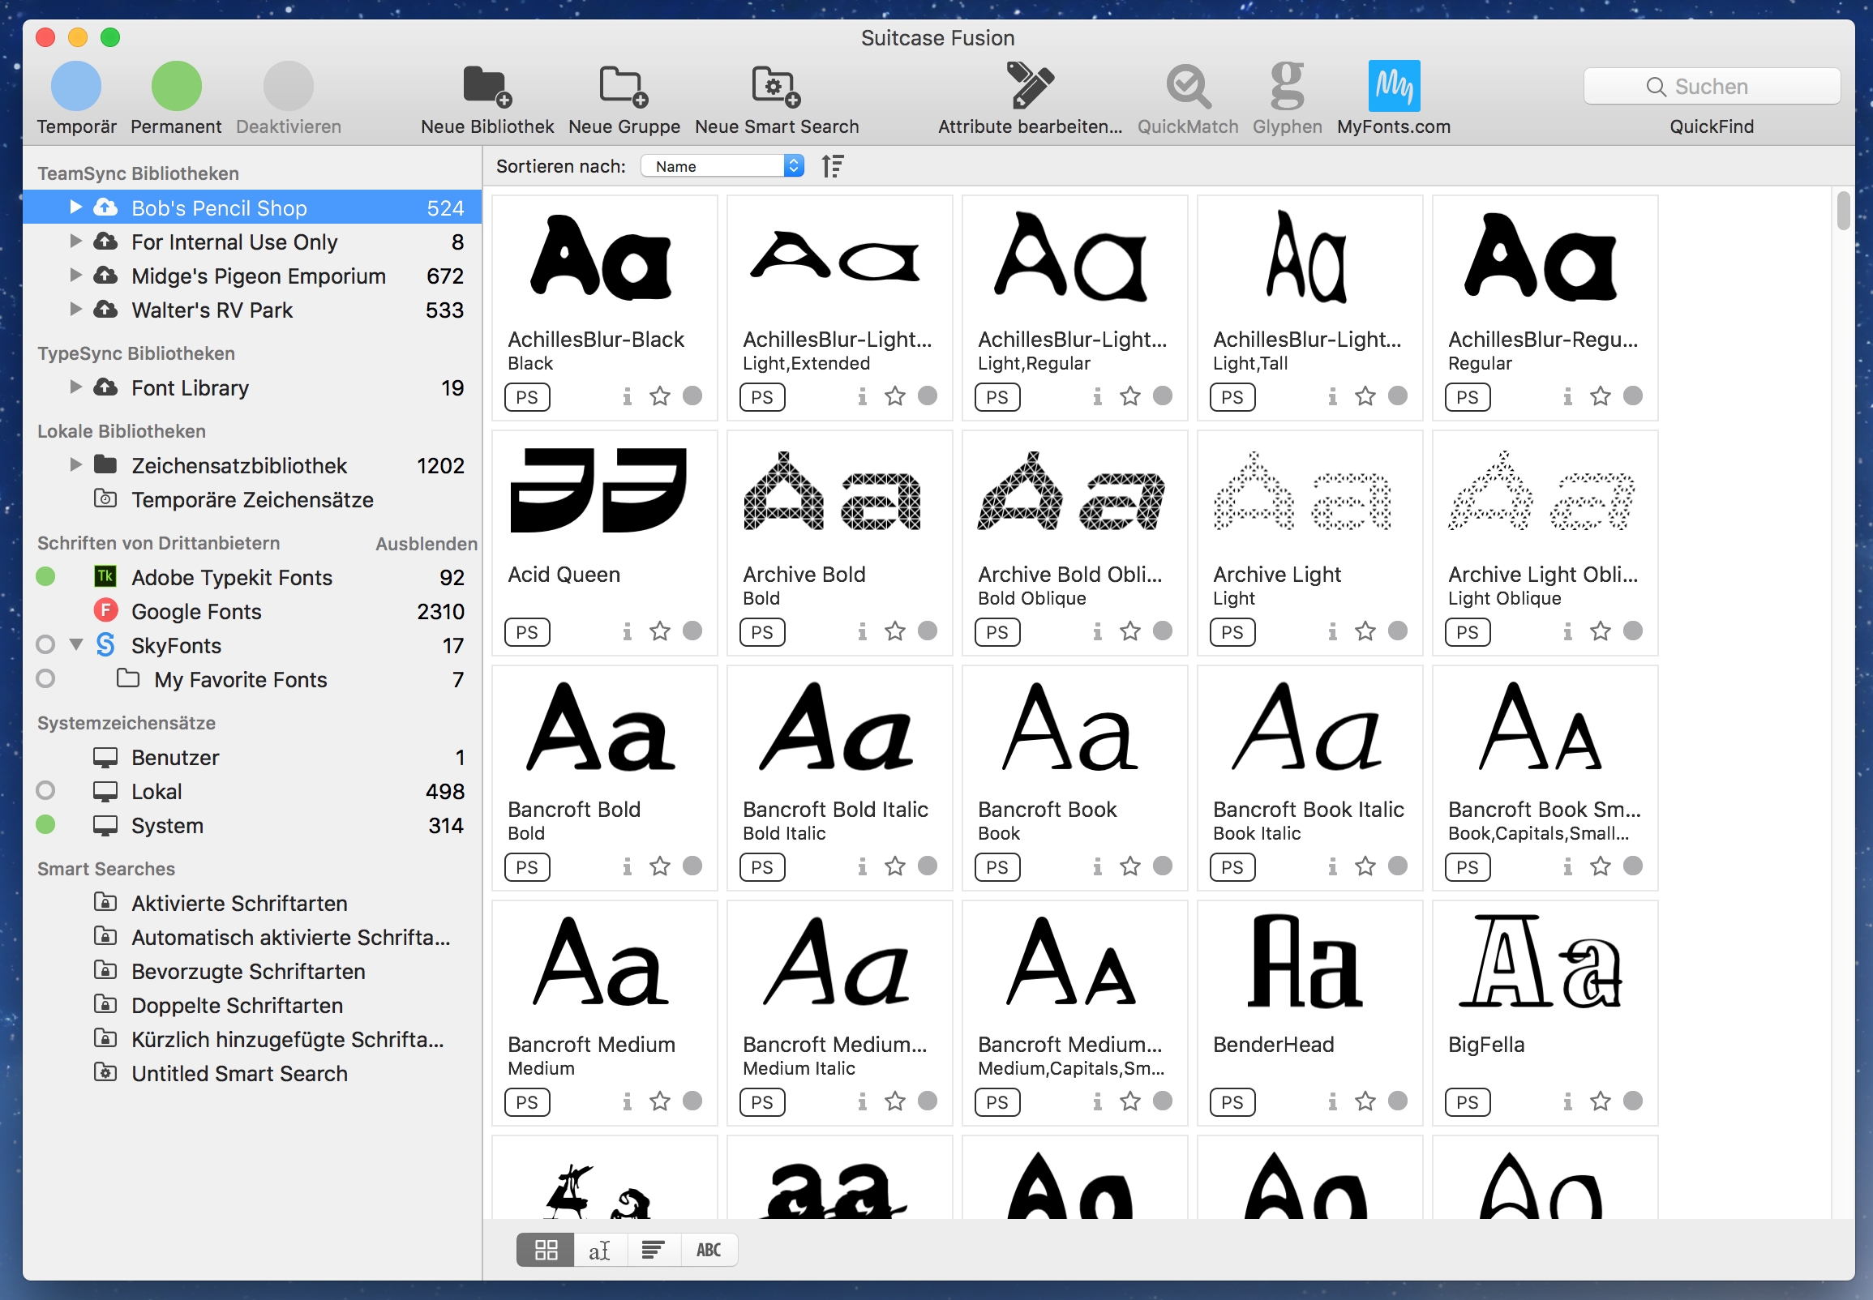Expand For Internal Use Only library

point(75,241)
